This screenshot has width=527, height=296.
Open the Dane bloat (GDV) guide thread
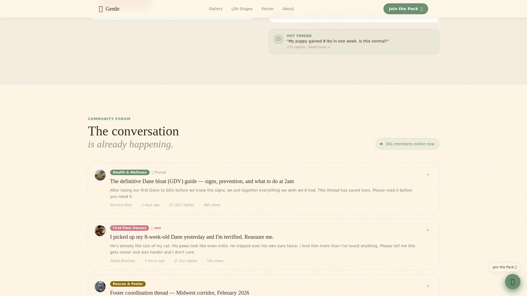point(202,181)
